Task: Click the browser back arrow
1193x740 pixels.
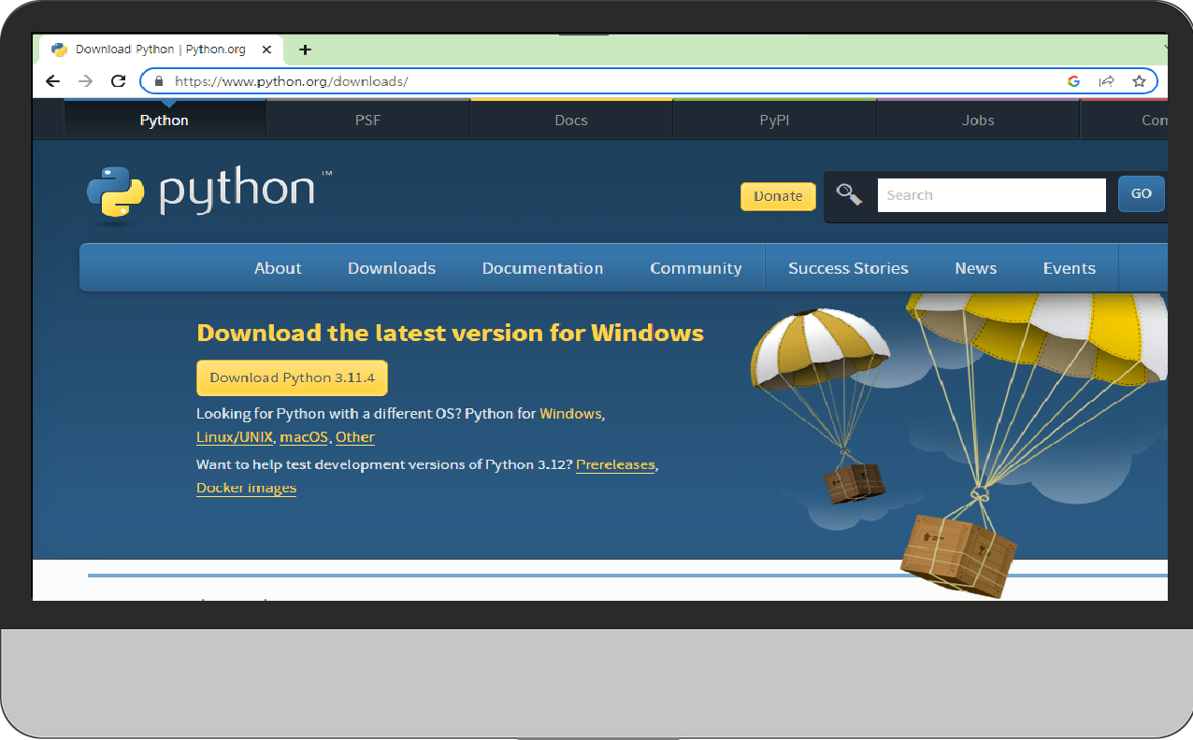Action: (53, 81)
